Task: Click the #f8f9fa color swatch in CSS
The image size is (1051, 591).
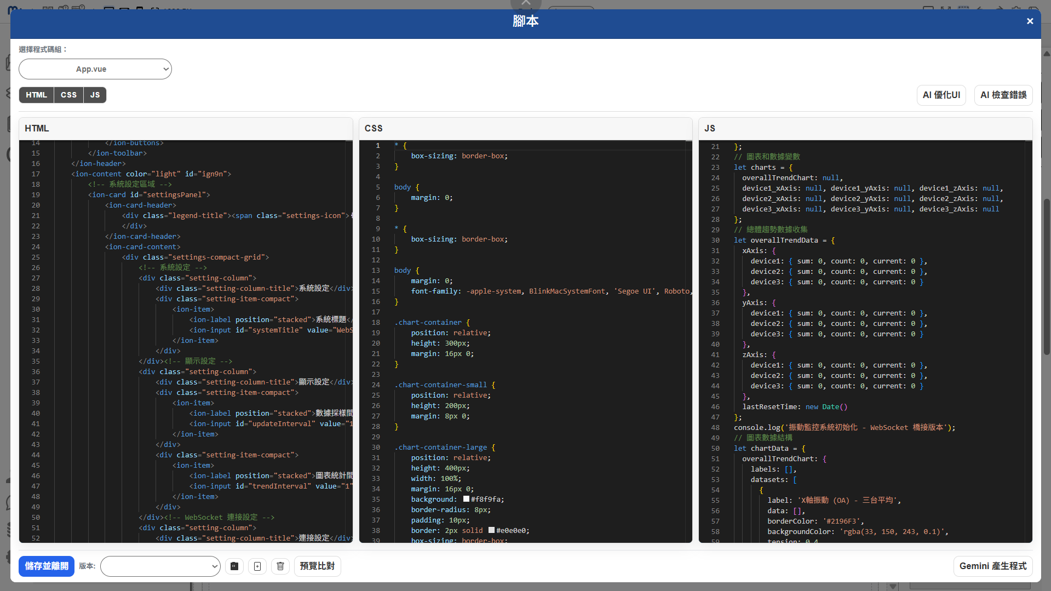Action: 466,499
